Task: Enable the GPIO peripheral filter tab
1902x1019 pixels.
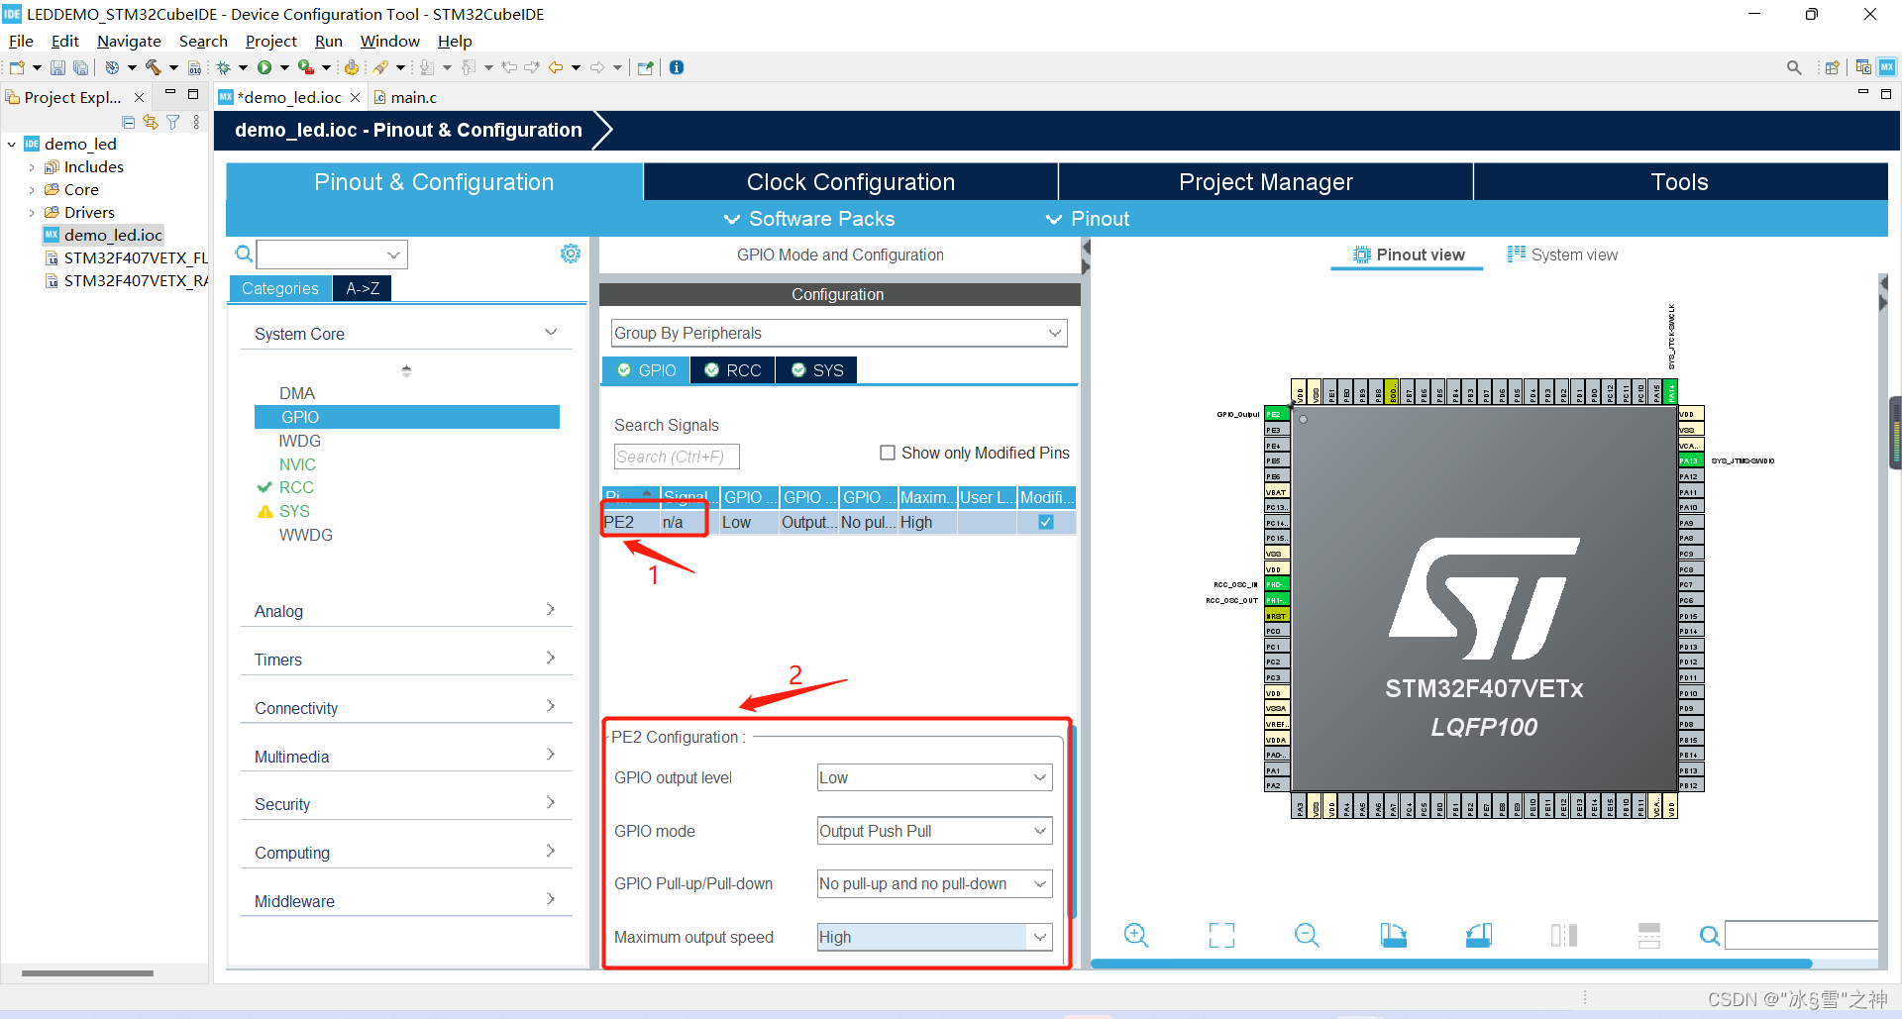Action: (x=645, y=369)
